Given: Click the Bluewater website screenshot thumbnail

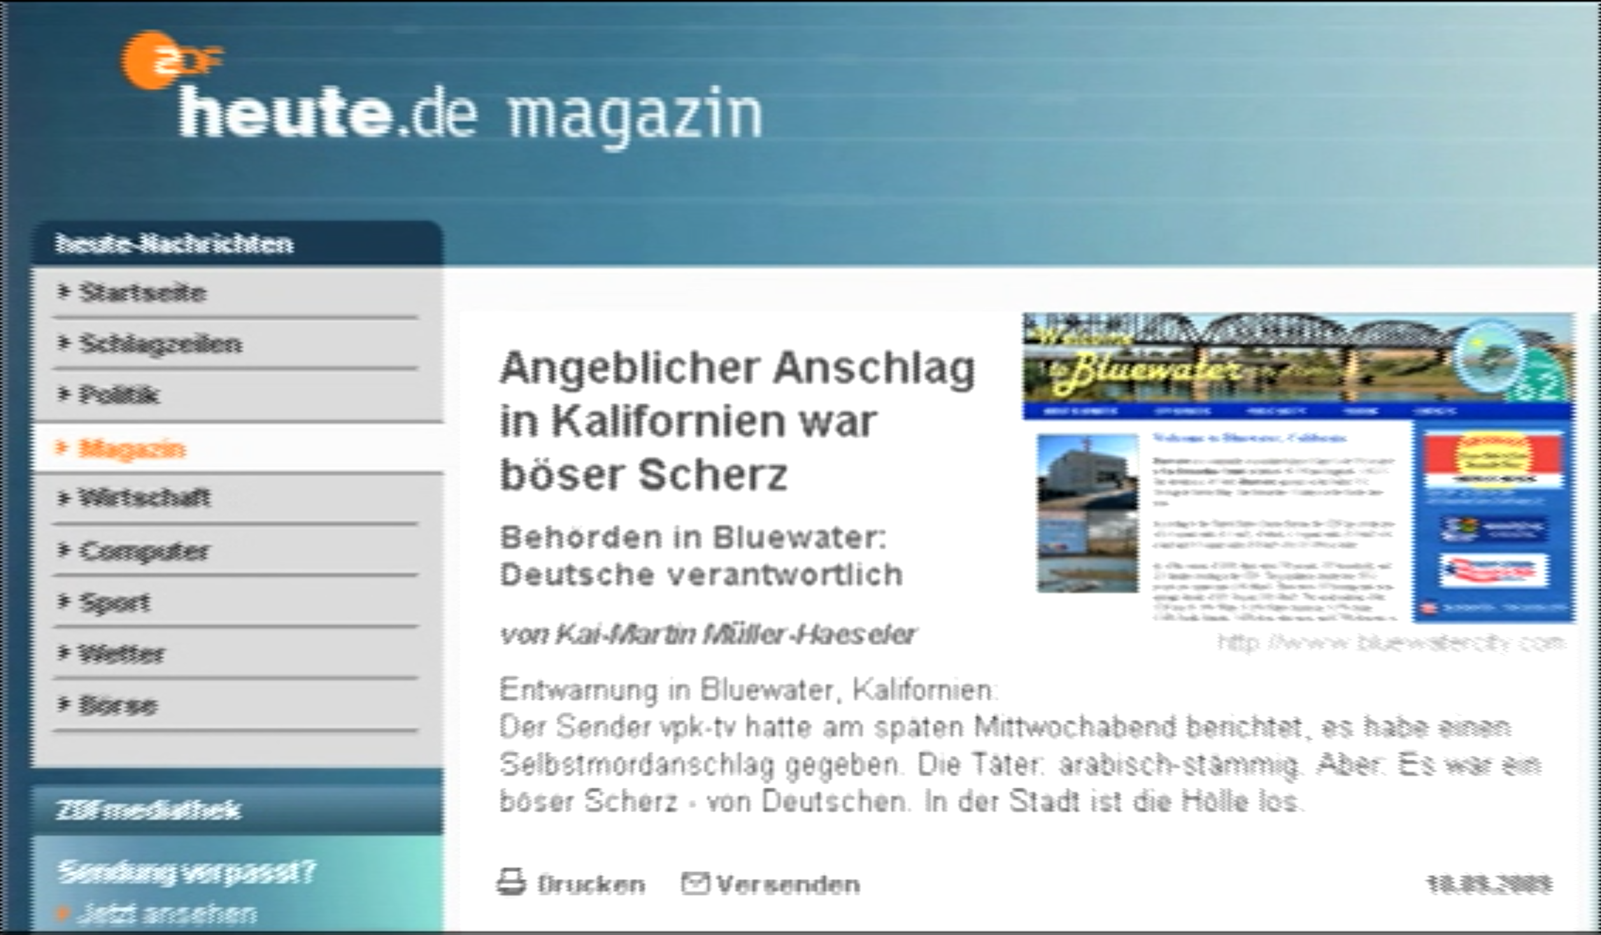Looking at the screenshot, I should pyautogui.click(x=1300, y=468).
